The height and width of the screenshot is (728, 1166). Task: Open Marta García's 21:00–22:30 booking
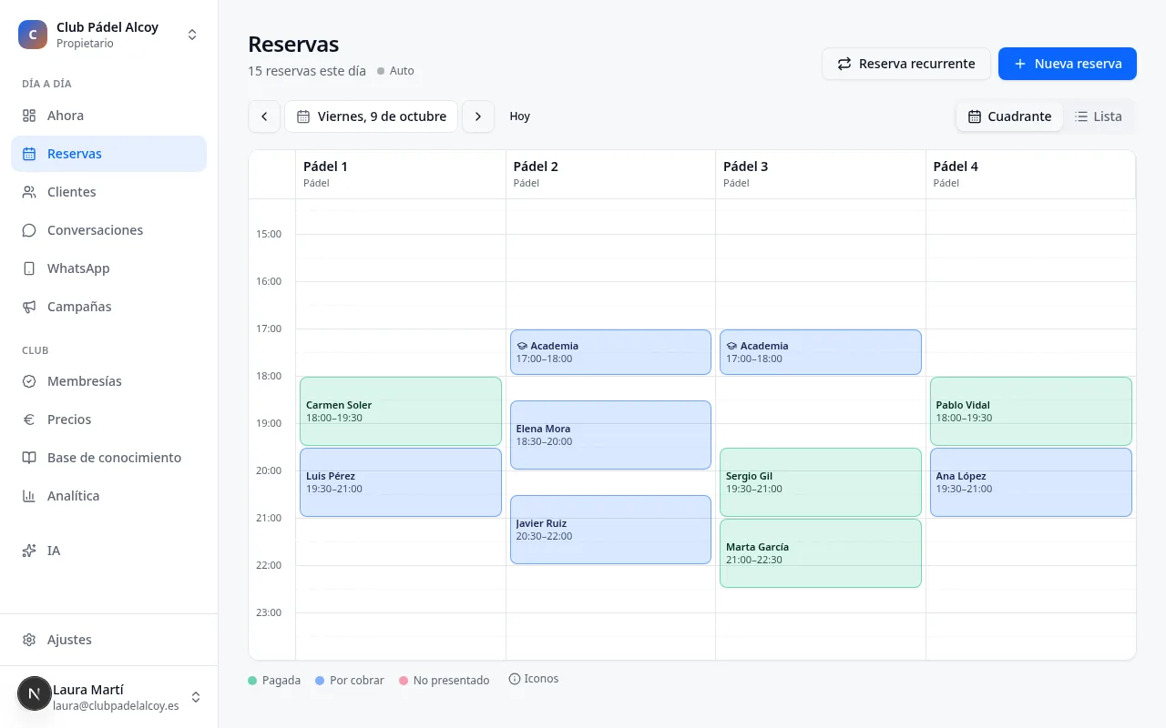pyautogui.click(x=821, y=553)
